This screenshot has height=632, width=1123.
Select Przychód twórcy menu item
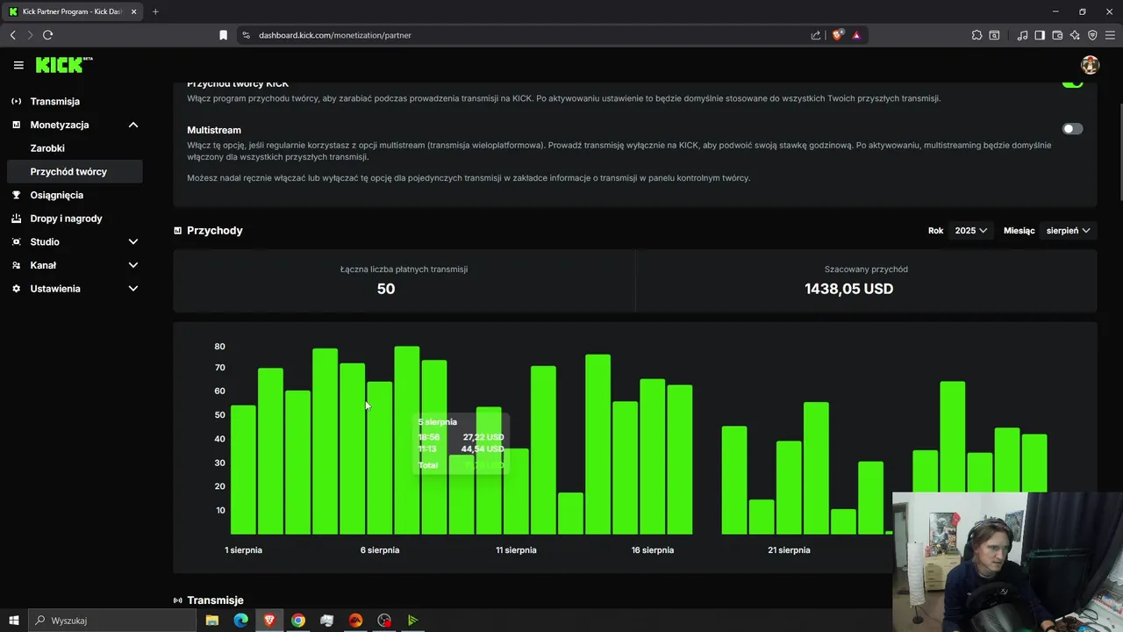coord(74,171)
